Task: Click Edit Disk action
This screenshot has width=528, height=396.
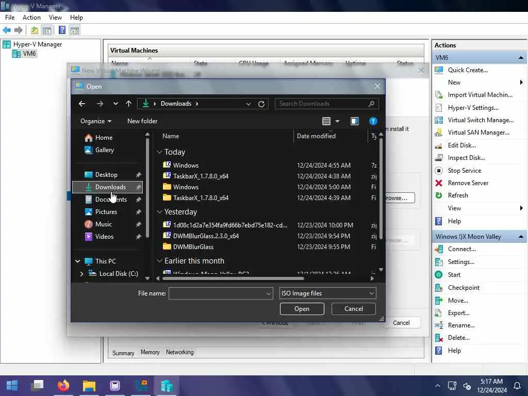Action: (461, 145)
